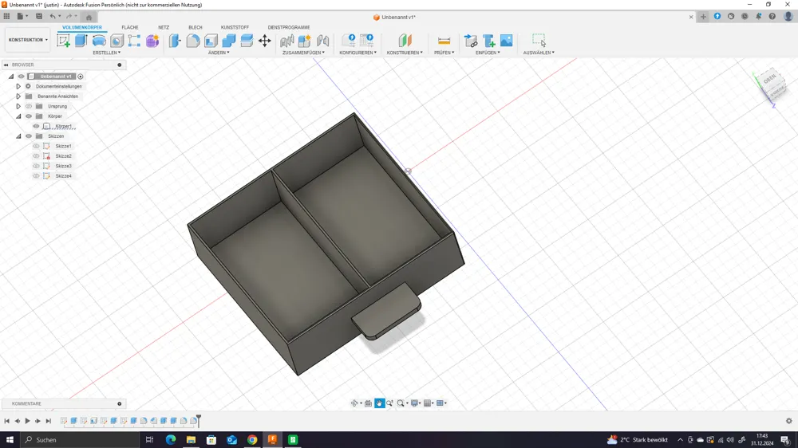Switch to the Blech tab

pos(196,27)
